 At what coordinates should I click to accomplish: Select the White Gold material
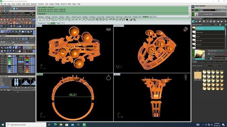point(209,32)
